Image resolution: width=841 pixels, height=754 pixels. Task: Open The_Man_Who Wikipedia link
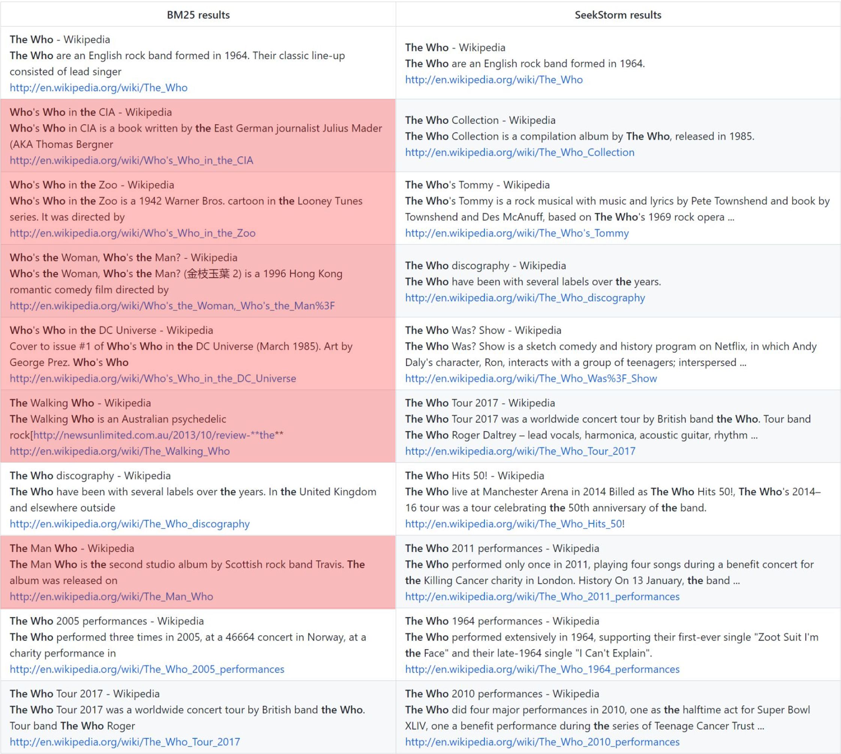tap(111, 597)
